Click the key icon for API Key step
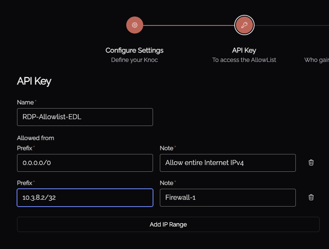 pos(244,25)
